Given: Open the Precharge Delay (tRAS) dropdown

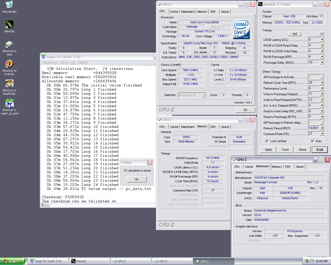Looking at the screenshot, I should coord(322,62).
